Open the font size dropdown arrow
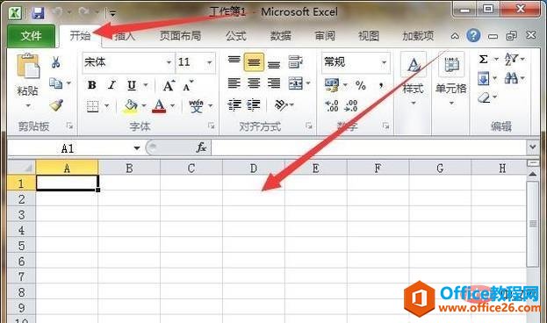Image resolution: width=547 pixels, height=323 pixels. pos(209,62)
